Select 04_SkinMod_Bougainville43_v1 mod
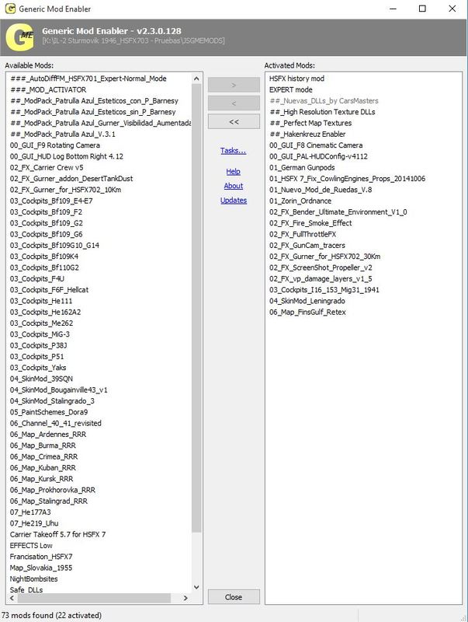This screenshot has width=468, height=622. pyautogui.click(x=59, y=390)
